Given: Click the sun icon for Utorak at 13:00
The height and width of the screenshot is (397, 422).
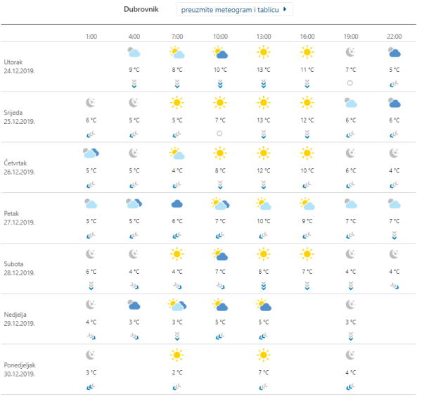Looking at the screenshot, I should [x=264, y=53].
